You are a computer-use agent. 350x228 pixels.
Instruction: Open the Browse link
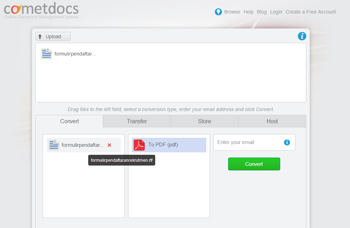232,12
